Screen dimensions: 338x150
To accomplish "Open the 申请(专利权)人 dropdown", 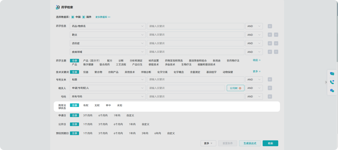I will click(x=108, y=88).
